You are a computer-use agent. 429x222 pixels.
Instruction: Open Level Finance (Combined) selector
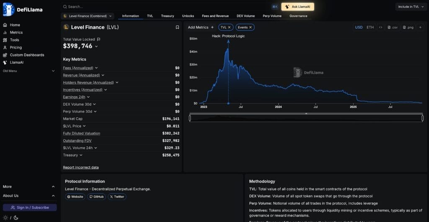coord(88,16)
